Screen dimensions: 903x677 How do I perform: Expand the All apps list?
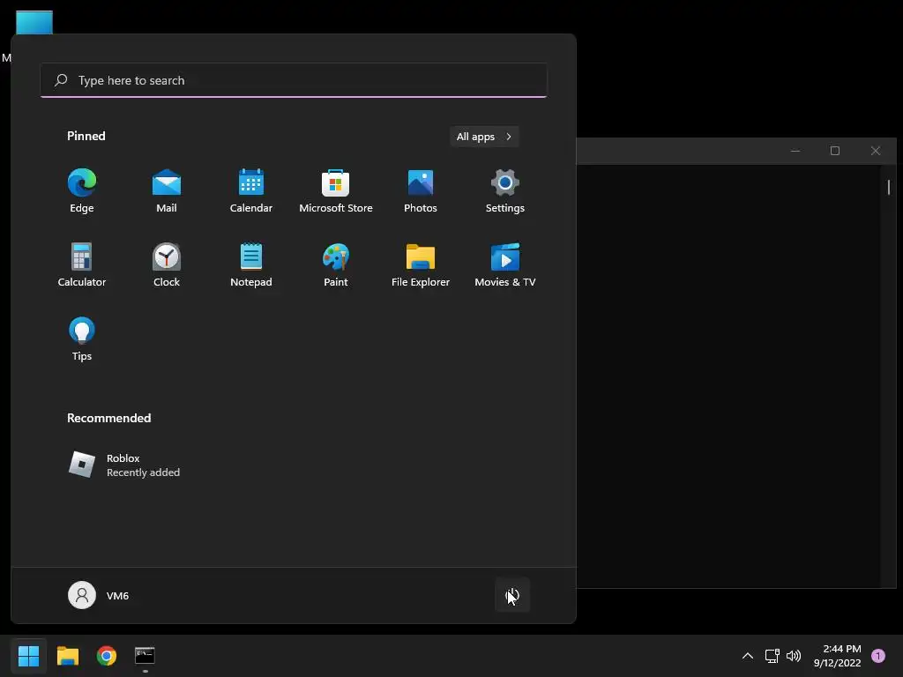484,137
